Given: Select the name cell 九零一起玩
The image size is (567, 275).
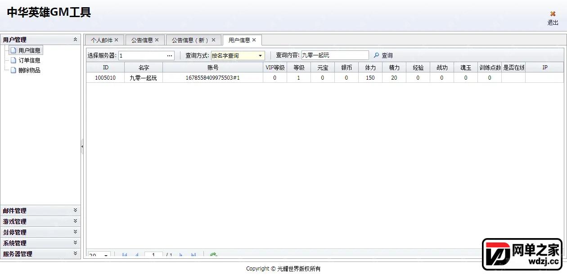Looking at the screenshot, I should 144,78.
